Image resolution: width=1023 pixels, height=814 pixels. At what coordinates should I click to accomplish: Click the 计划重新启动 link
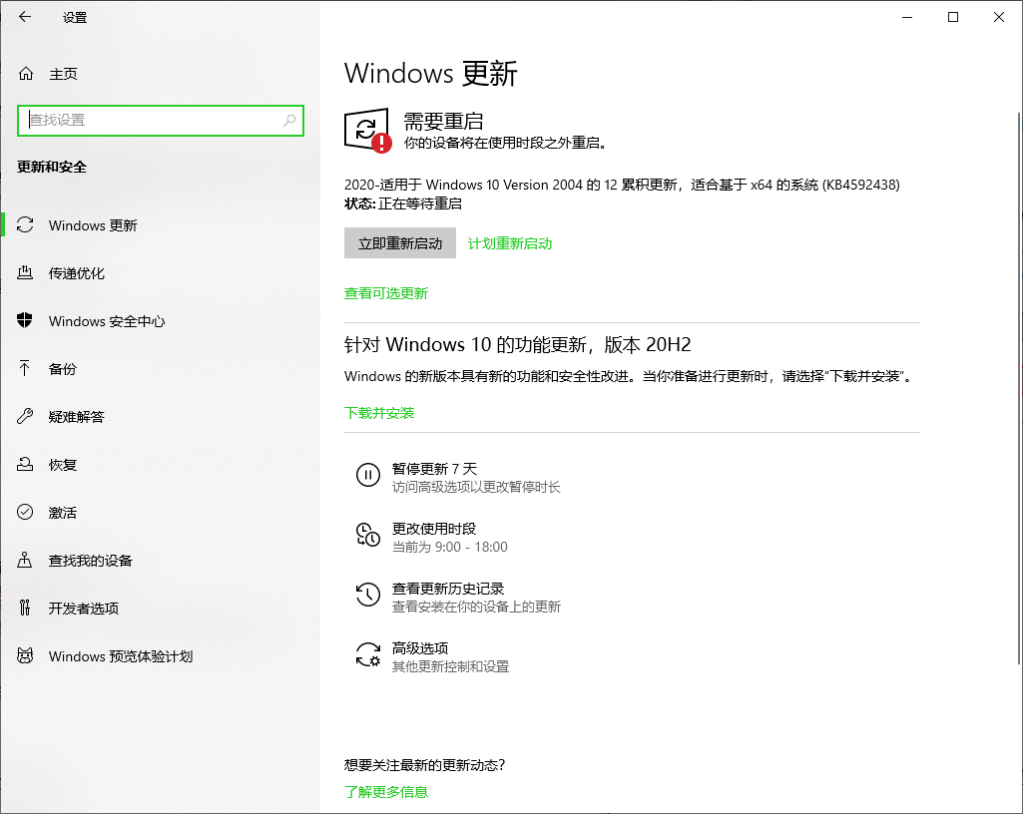[510, 243]
